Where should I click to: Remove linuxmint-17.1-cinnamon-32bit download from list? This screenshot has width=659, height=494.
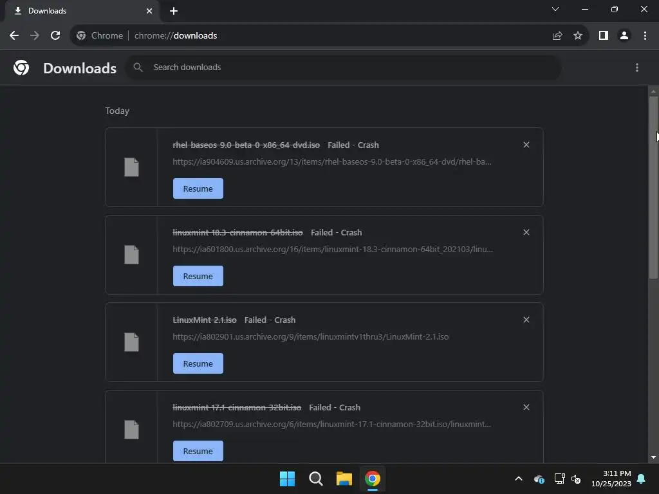click(x=526, y=407)
